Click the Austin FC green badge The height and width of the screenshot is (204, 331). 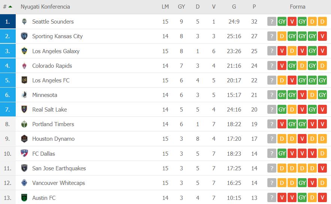[24, 198]
